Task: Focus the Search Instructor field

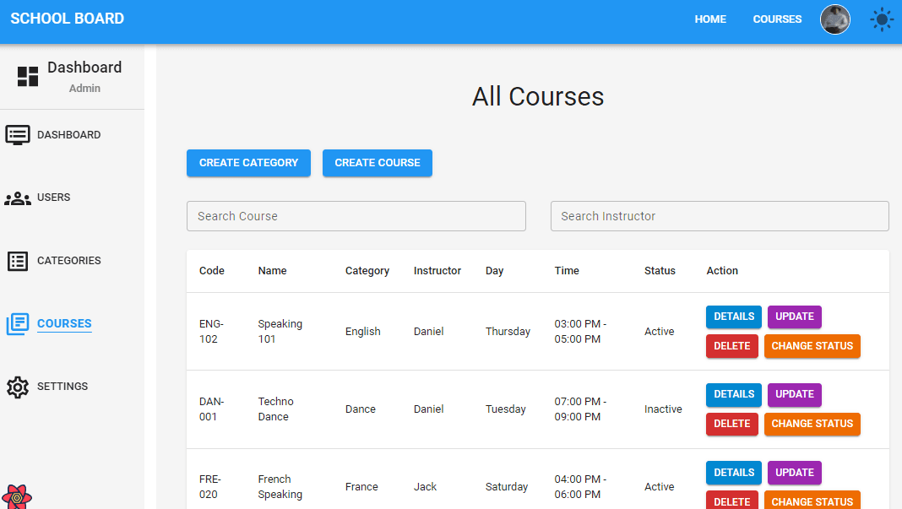Action: pos(719,216)
